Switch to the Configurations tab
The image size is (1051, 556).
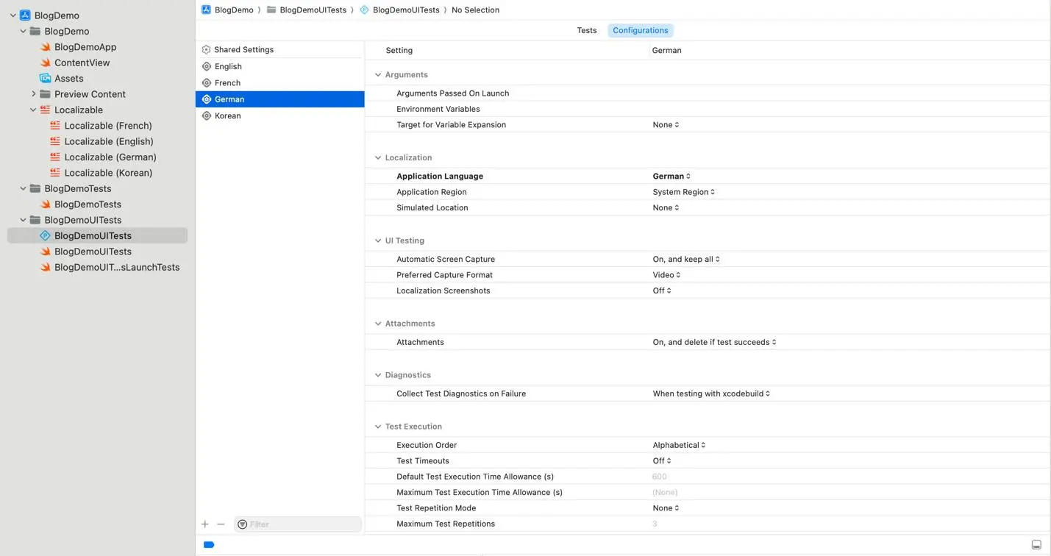point(641,30)
